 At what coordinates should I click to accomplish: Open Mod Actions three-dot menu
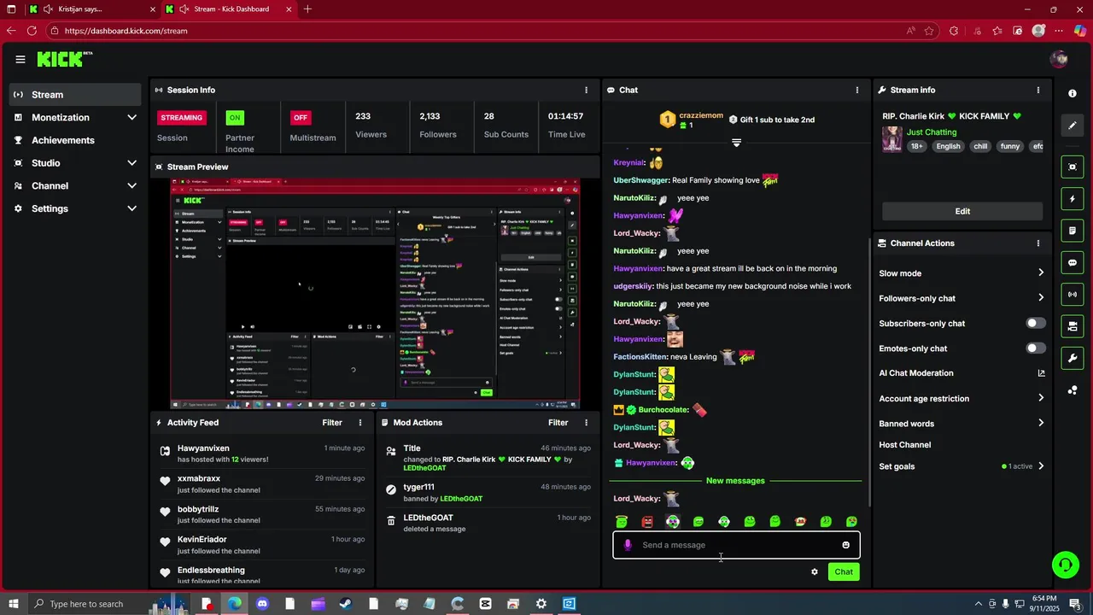click(x=586, y=423)
